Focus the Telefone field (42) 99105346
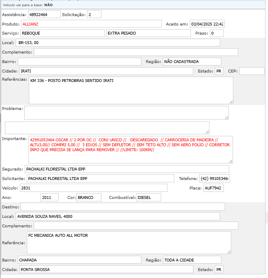Image resolution: width=268 pixels, height=278 pixels. tap(214, 178)
